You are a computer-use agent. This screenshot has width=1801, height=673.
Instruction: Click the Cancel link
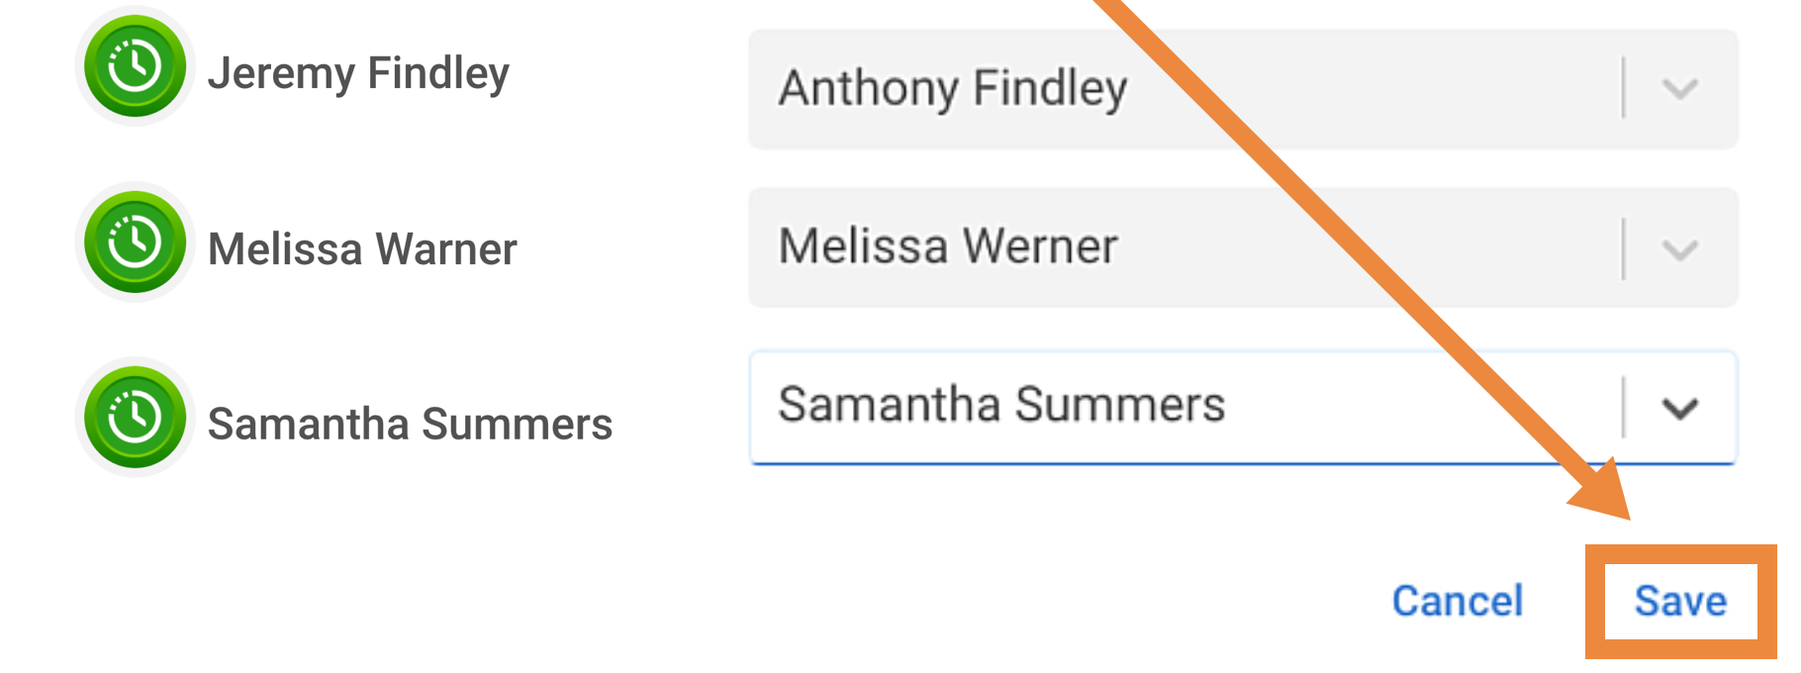point(1457,601)
